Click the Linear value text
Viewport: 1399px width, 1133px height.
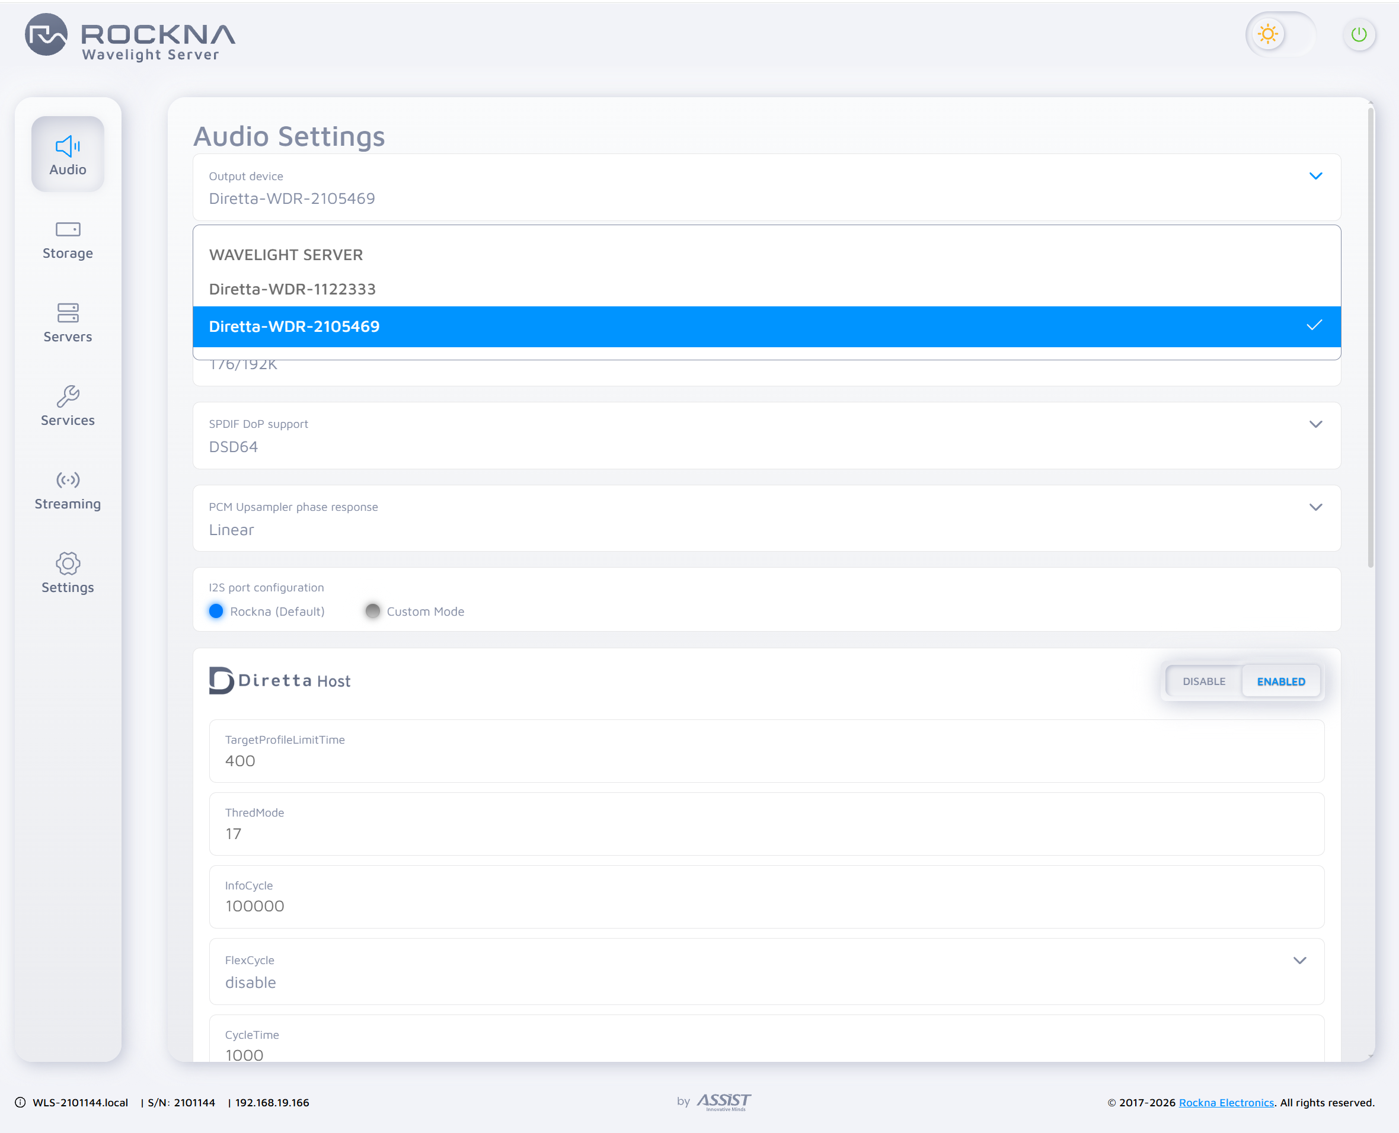click(x=231, y=530)
